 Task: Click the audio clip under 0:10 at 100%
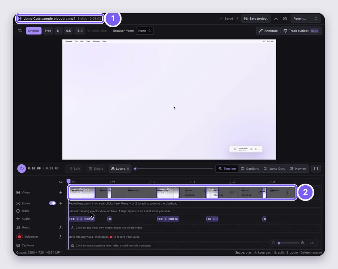coord(168,219)
